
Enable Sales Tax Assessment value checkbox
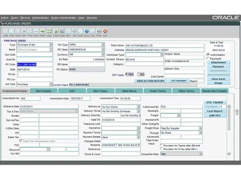21,141
